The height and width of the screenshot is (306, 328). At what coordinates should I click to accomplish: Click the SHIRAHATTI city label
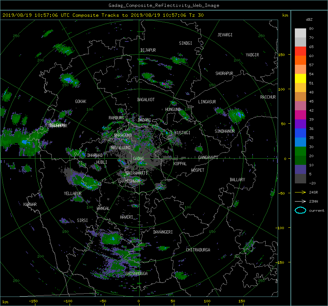point(137,173)
